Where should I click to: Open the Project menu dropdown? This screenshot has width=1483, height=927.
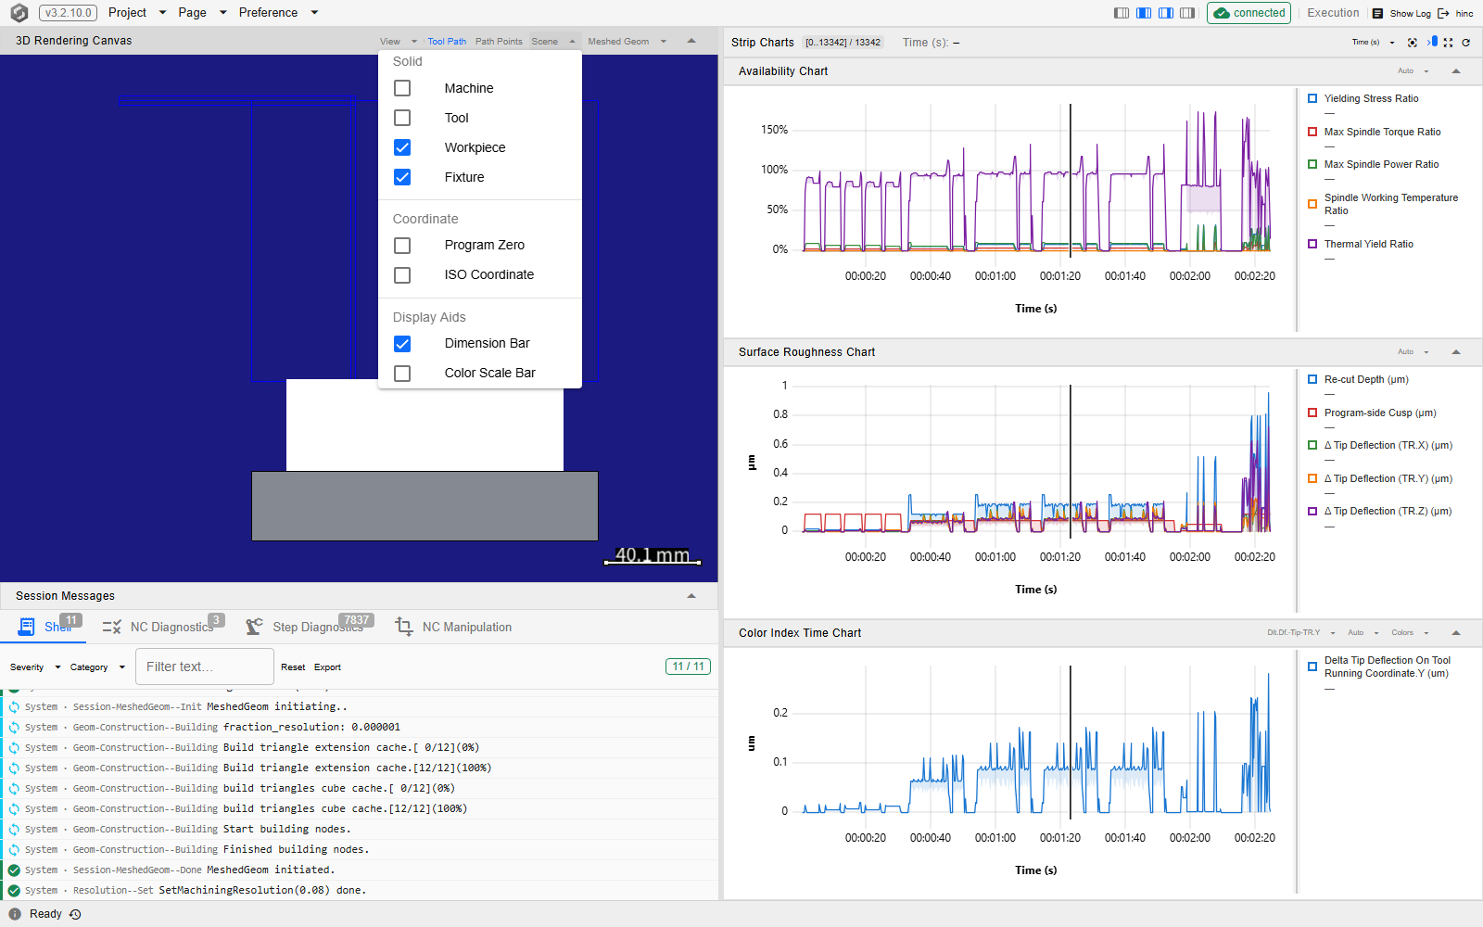point(137,13)
